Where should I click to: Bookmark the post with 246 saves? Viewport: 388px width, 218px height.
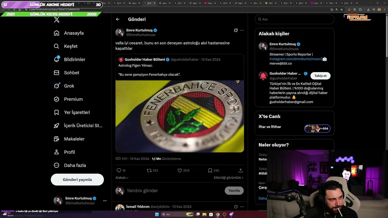click(x=210, y=170)
